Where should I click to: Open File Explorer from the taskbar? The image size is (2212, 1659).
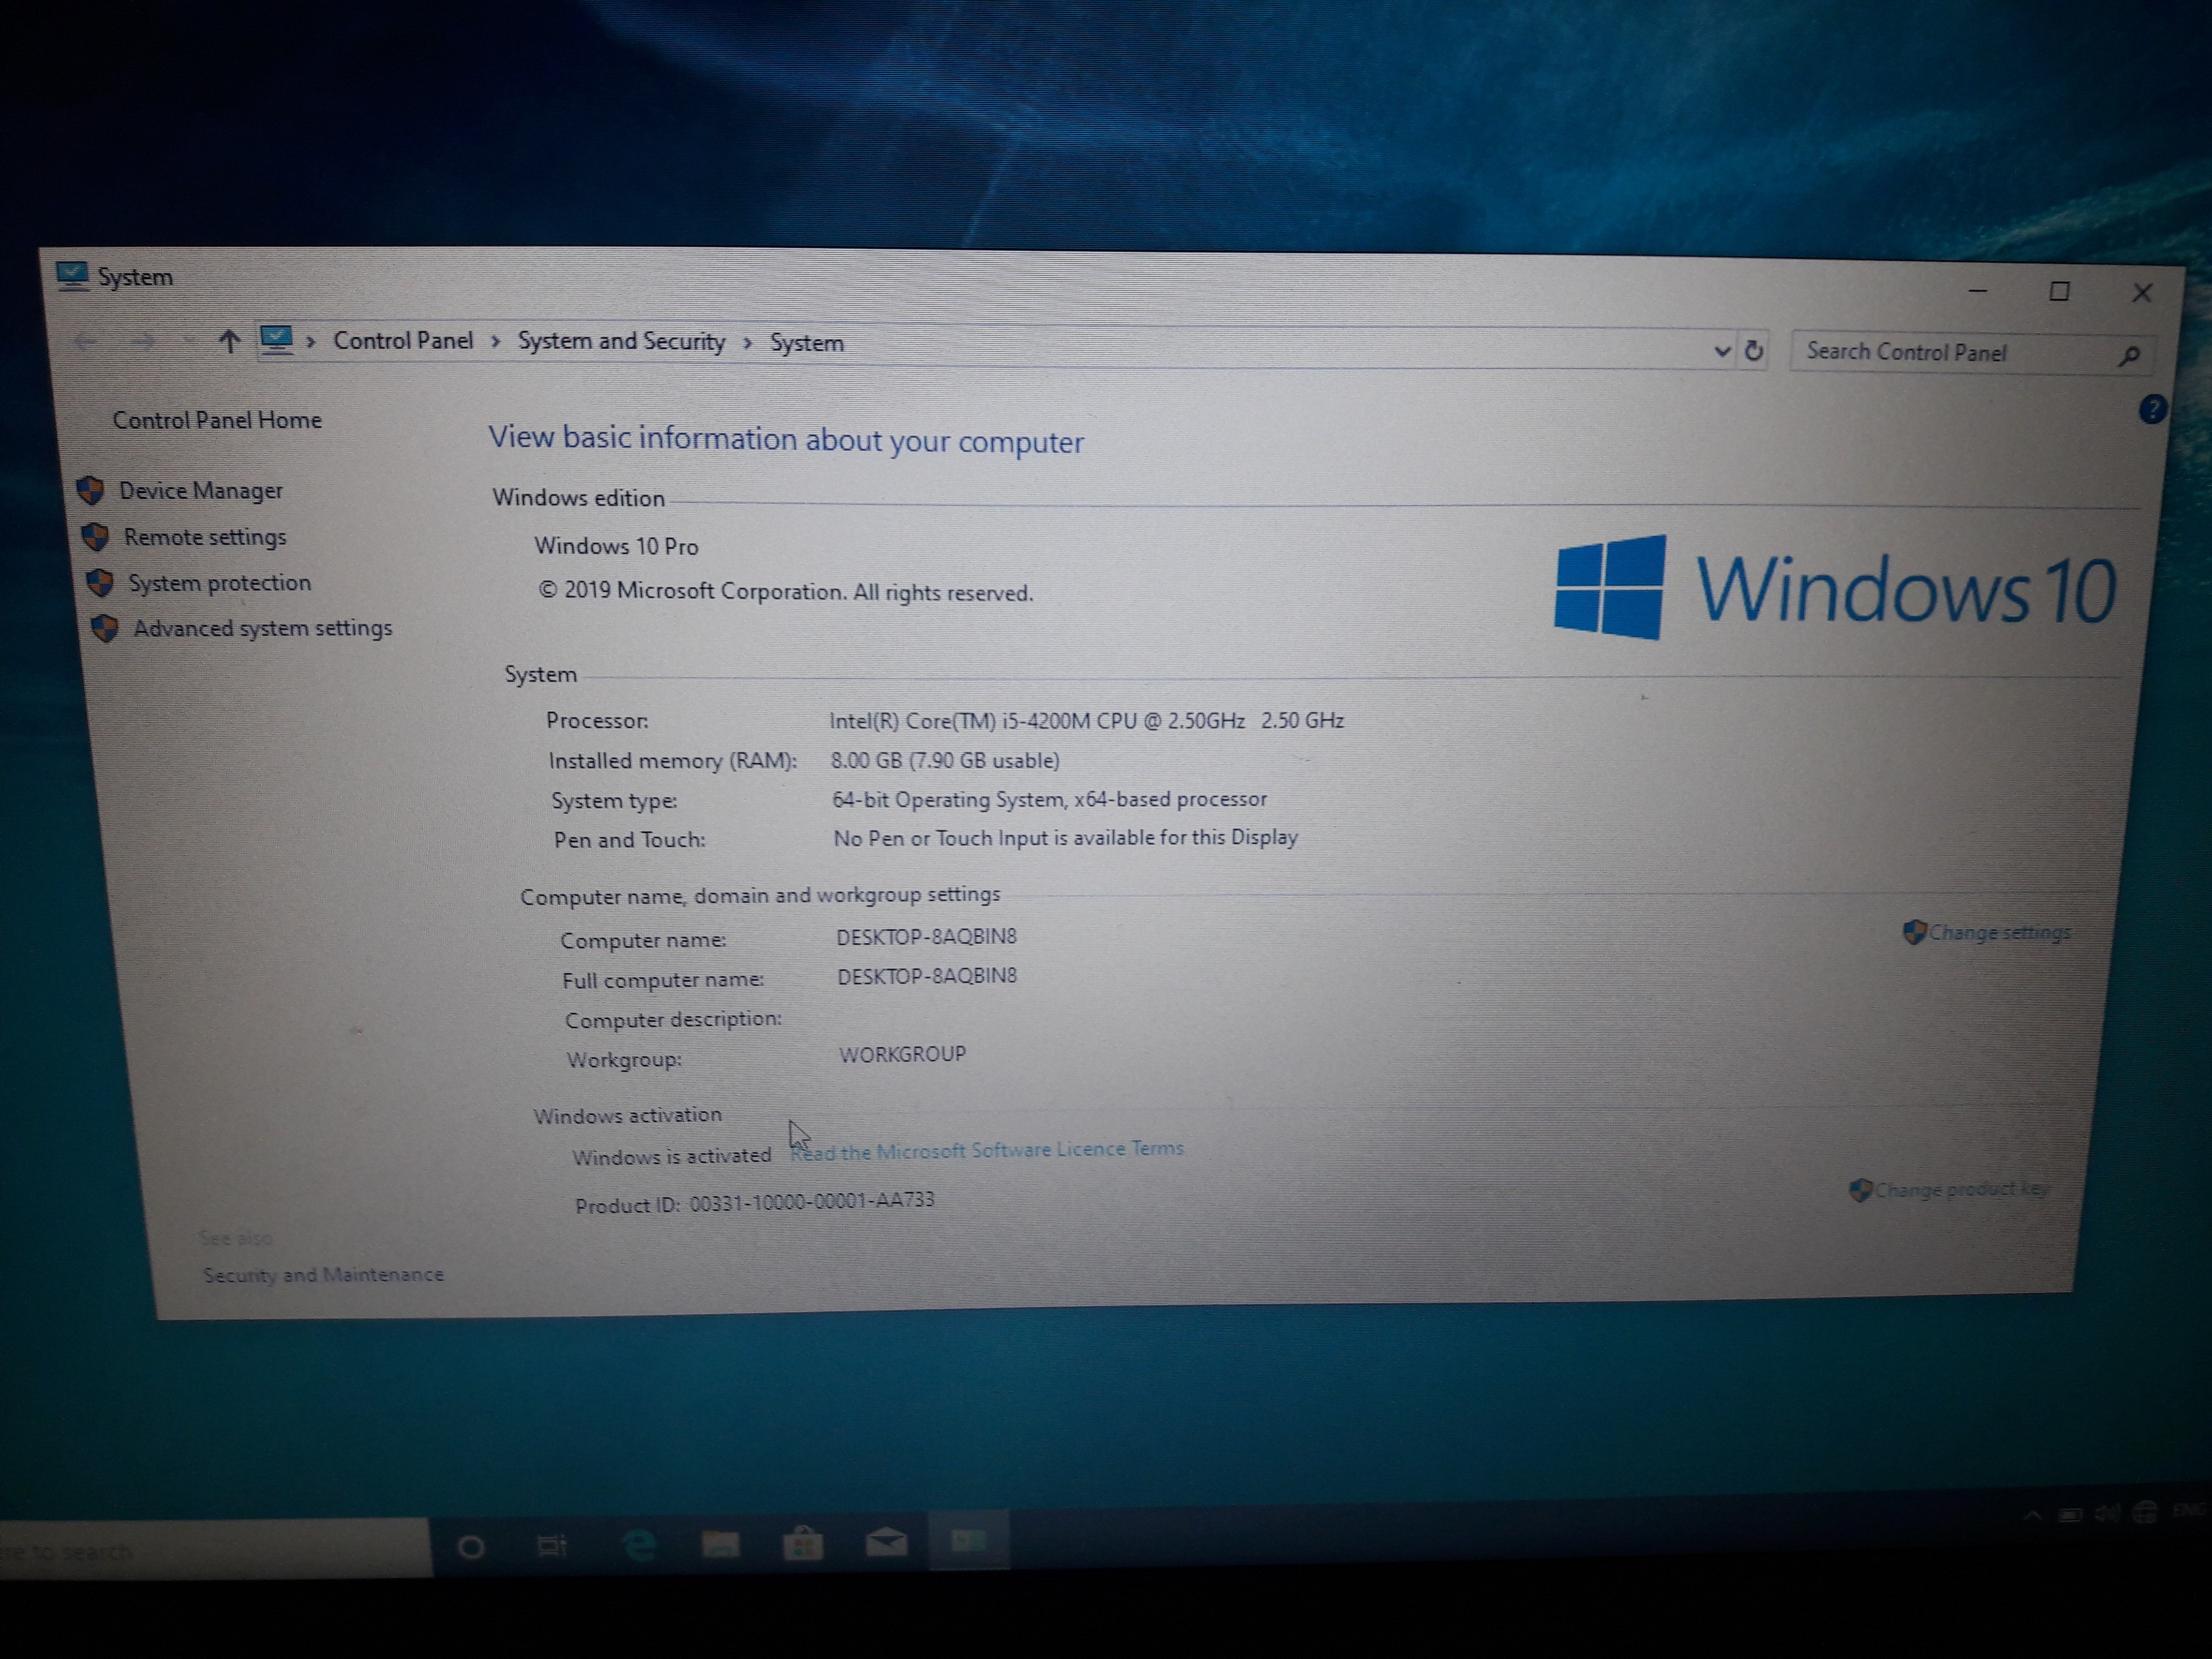coord(719,1544)
